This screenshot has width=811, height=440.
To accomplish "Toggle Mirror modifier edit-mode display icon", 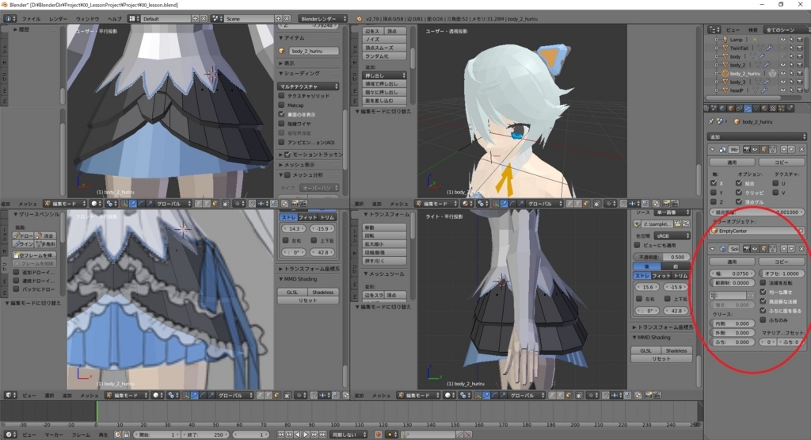I will tap(764, 149).
